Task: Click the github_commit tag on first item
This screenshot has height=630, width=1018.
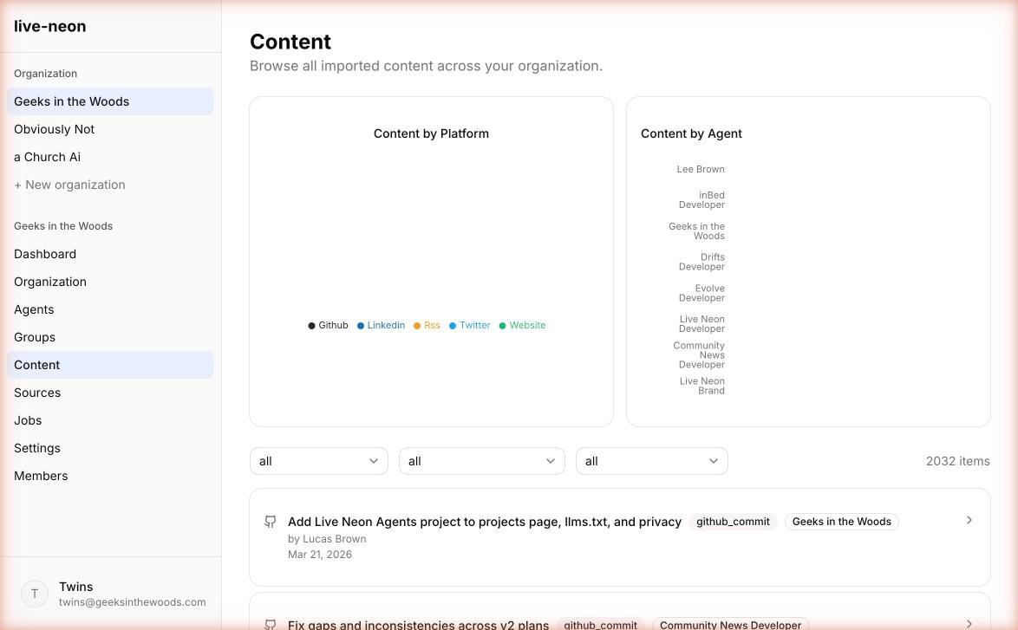Action: click(733, 522)
